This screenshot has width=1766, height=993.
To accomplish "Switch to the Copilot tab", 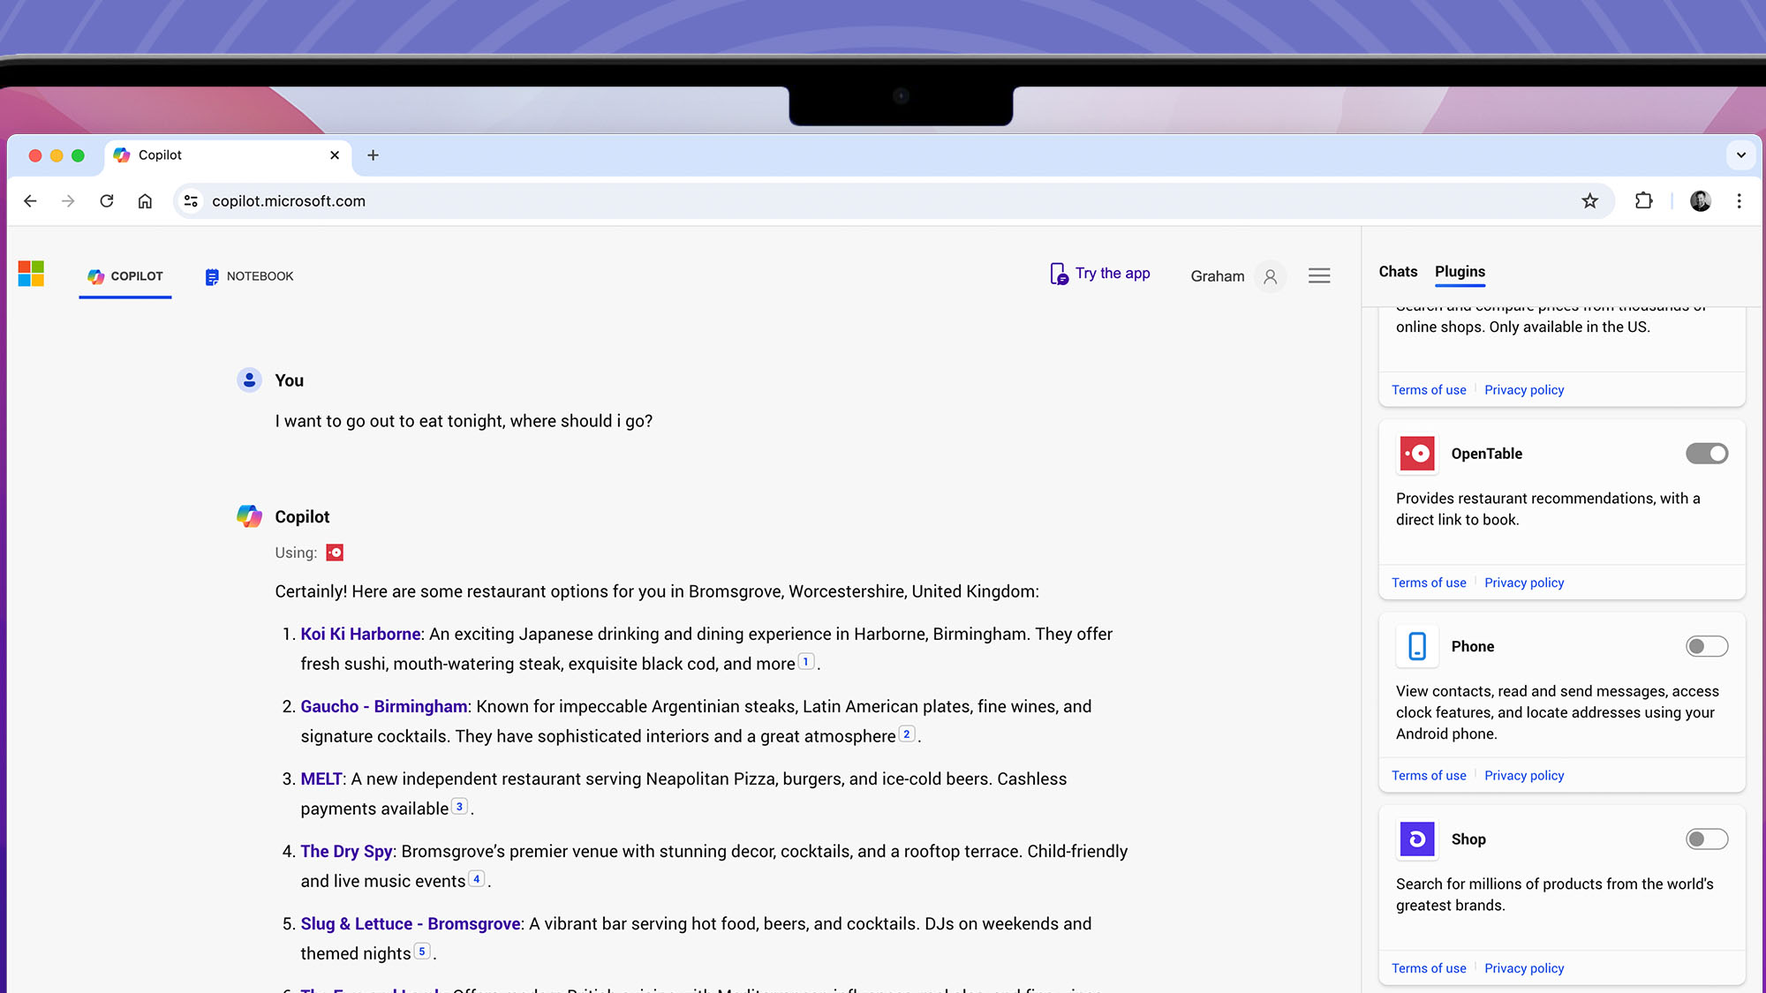I will [x=125, y=276].
